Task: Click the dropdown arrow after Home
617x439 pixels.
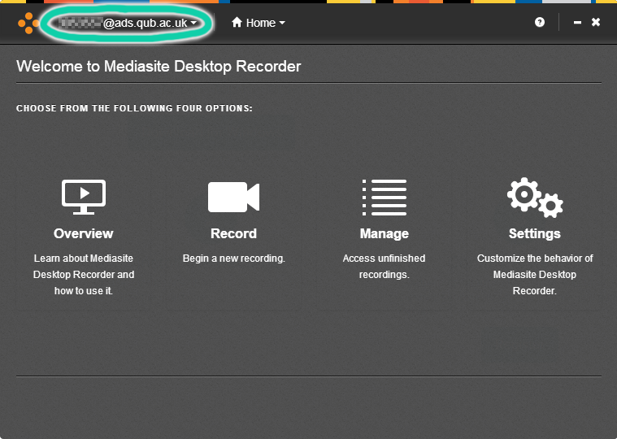Action: coord(282,23)
